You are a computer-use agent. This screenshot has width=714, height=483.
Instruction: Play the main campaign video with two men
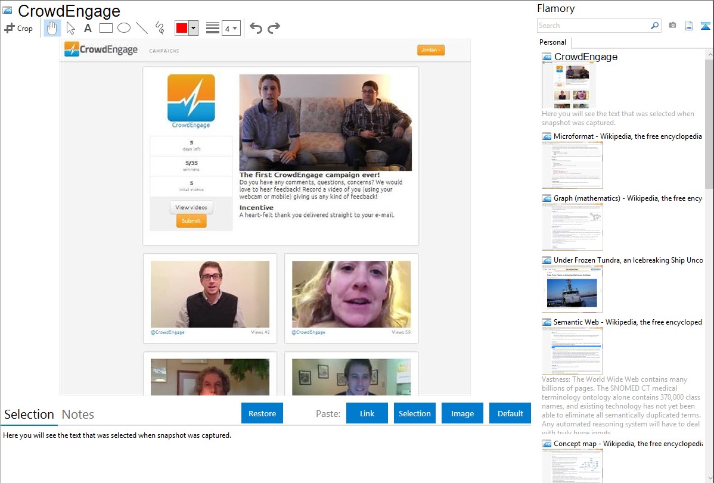pos(325,123)
